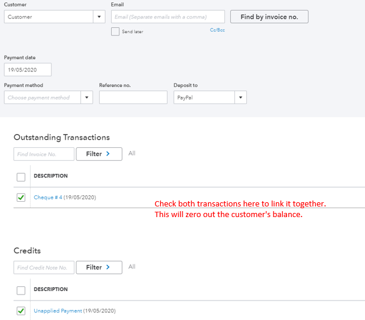
Task: Open the Customer dropdown arrow
Action: [x=99, y=17]
